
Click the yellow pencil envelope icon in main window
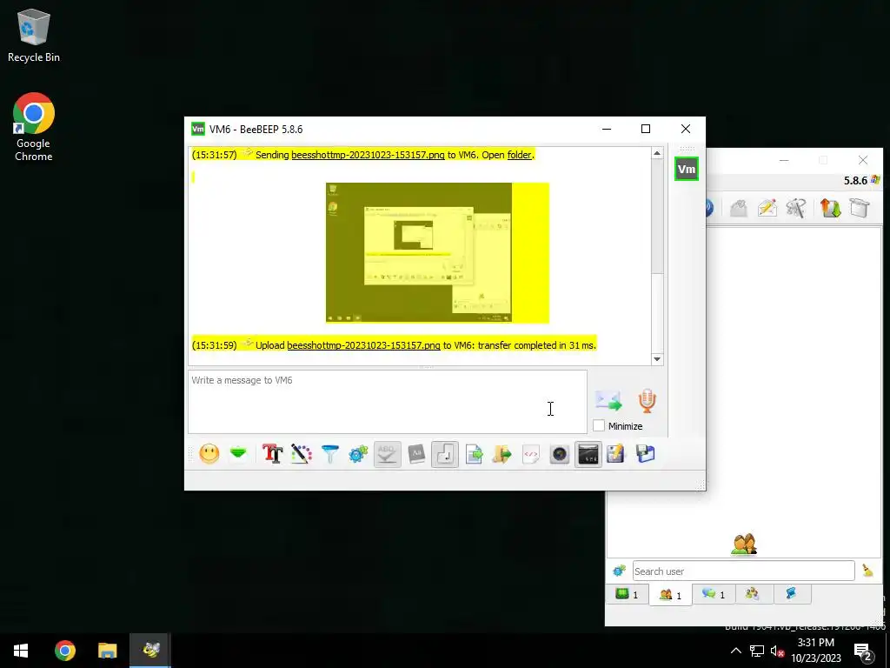tap(767, 208)
